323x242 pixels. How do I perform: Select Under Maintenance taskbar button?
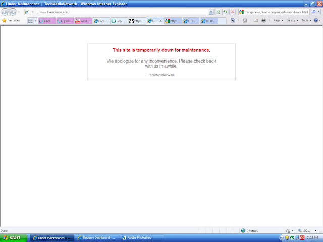pos(52,238)
